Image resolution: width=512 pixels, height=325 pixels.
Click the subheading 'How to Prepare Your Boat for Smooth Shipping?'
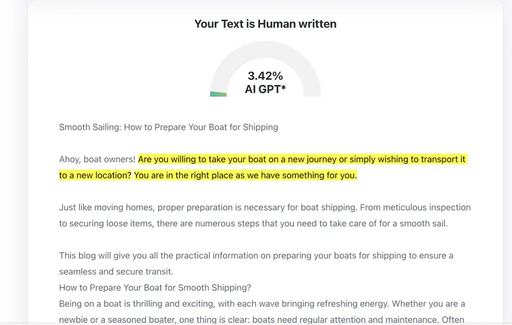coord(155,288)
